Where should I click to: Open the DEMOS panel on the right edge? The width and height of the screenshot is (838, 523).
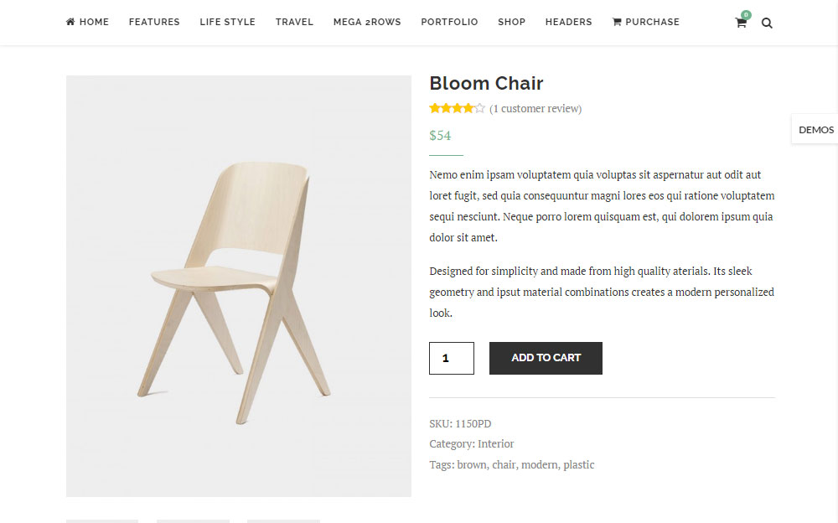816,129
